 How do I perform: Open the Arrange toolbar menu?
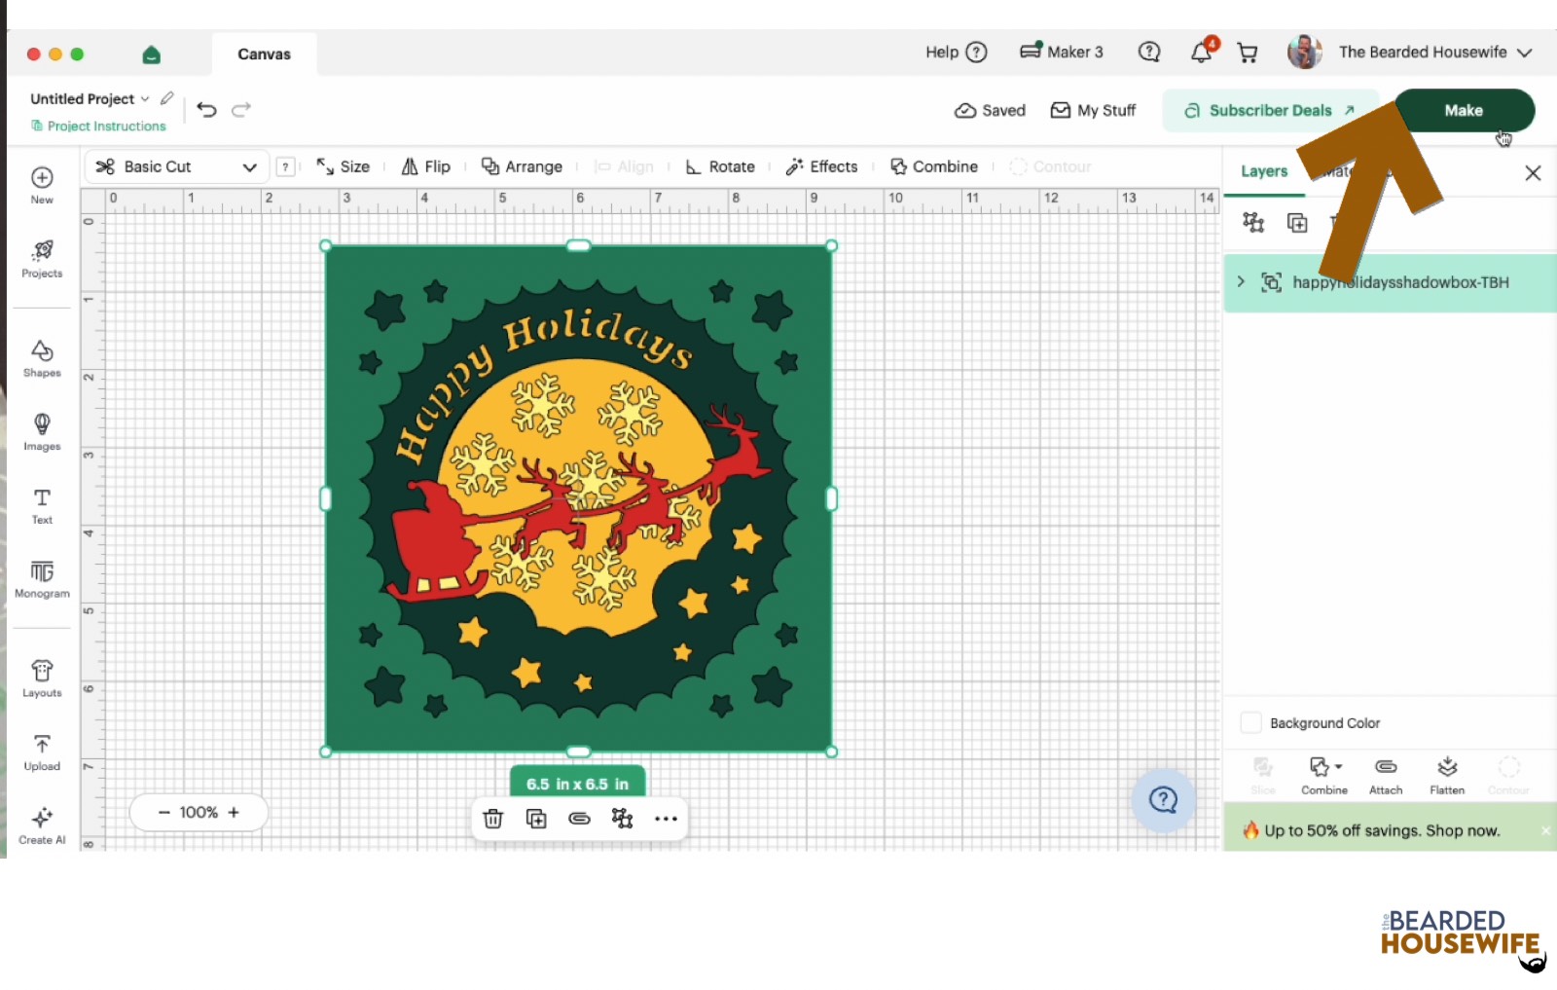[x=522, y=166]
